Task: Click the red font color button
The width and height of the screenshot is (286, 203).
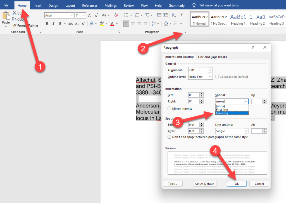Action: [112, 23]
